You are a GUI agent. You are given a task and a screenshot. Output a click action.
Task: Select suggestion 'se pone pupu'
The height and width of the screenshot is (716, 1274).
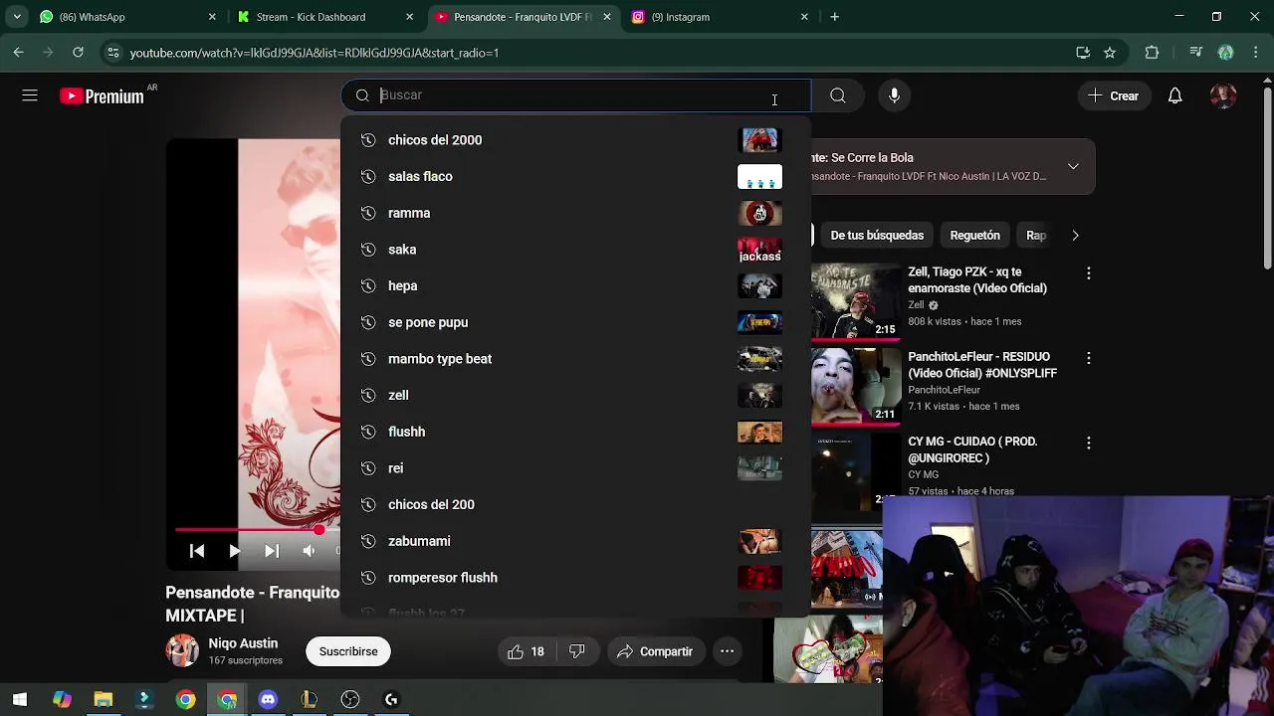point(575,322)
